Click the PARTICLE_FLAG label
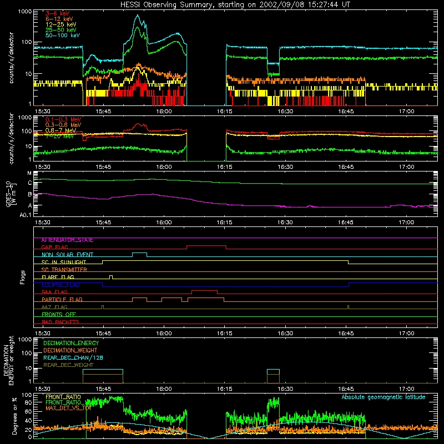Screen dimensions: 444x444 pos(62,300)
